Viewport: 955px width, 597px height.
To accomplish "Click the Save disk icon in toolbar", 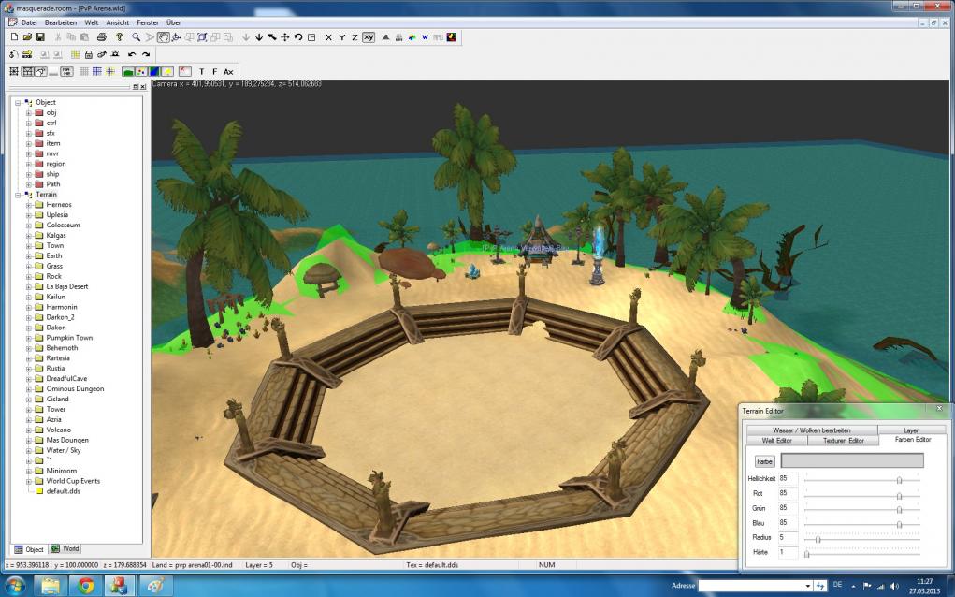I will 40,37.
